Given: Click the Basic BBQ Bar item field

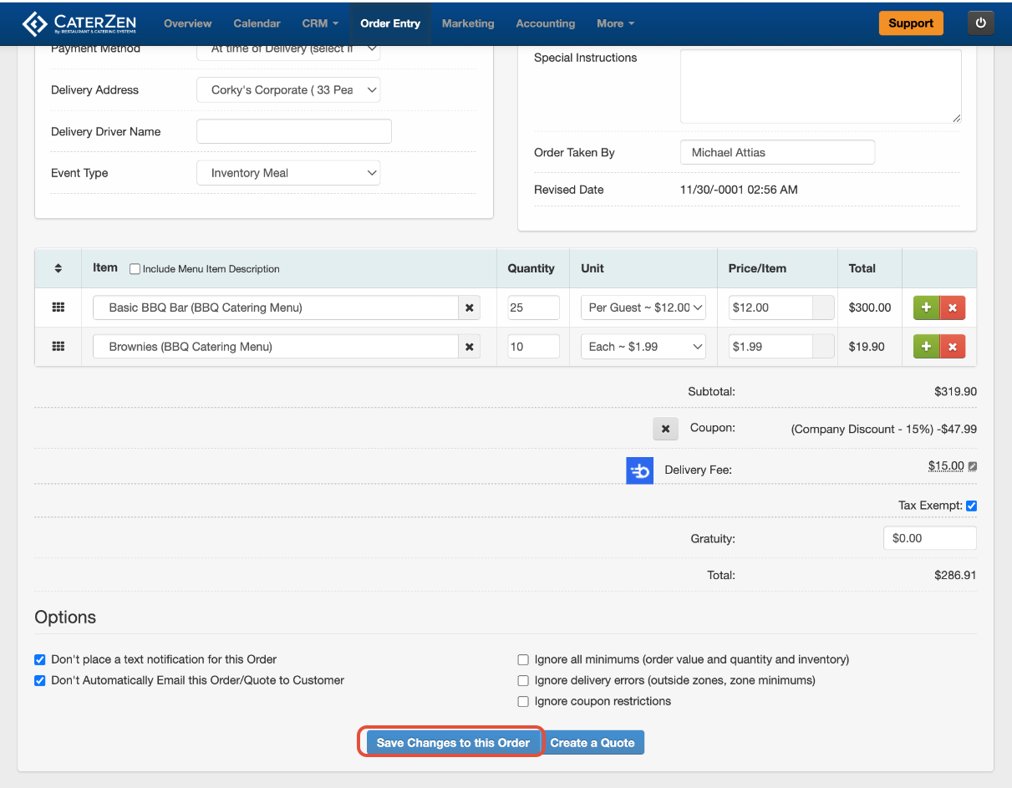Looking at the screenshot, I should (276, 308).
